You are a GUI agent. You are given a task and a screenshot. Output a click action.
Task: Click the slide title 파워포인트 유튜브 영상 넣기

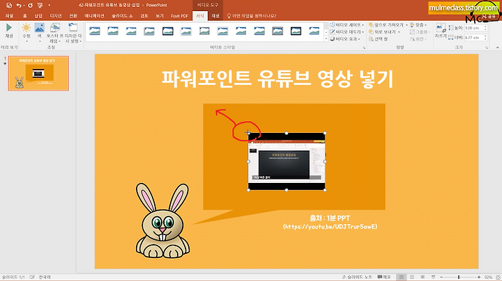point(277,79)
